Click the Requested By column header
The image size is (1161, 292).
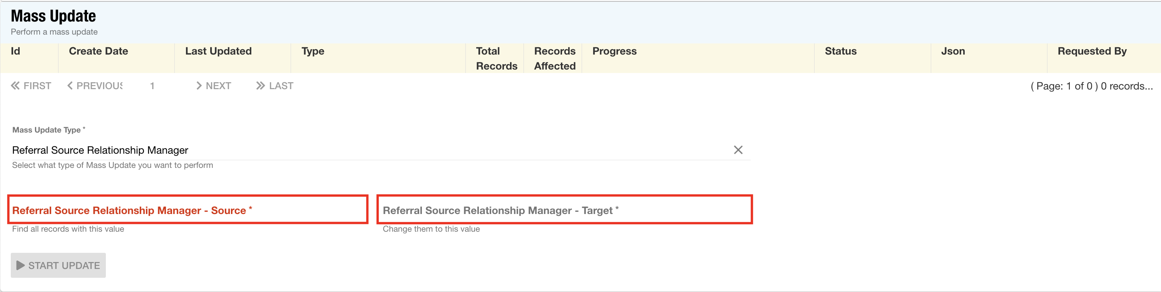coord(1092,51)
